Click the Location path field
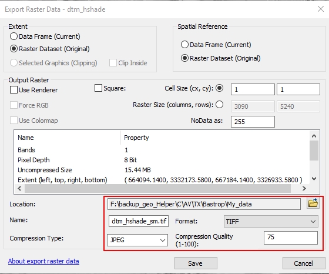 pyautogui.click(x=204, y=204)
